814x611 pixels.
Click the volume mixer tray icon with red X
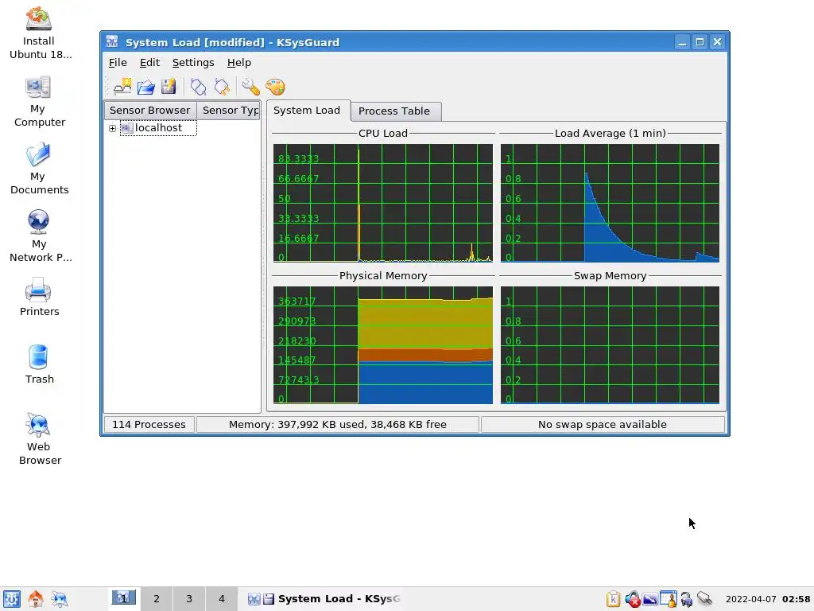click(632, 599)
